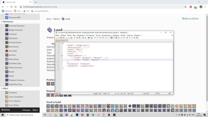Show hidden system tray icons
The width and height of the screenshot is (208, 117).
tap(177, 115)
